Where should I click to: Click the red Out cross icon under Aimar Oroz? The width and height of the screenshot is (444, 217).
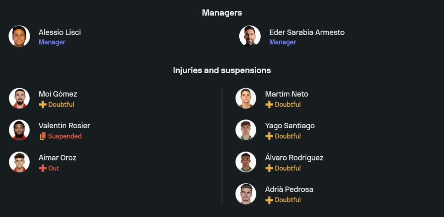click(43, 169)
